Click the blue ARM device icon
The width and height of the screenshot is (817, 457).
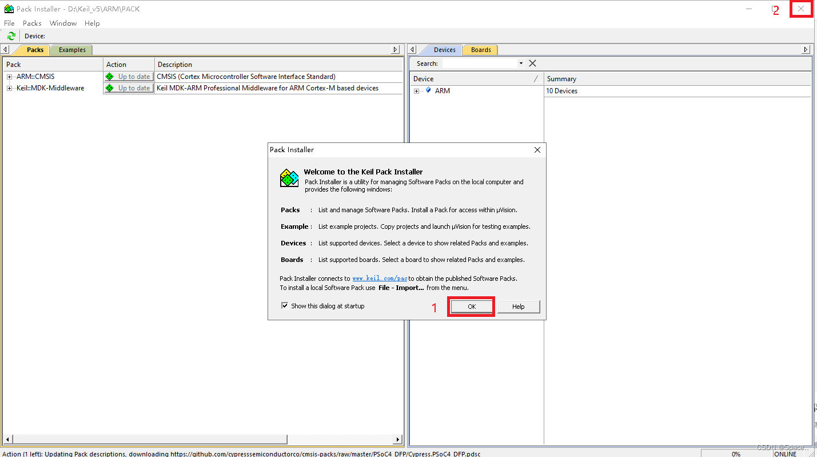click(428, 90)
